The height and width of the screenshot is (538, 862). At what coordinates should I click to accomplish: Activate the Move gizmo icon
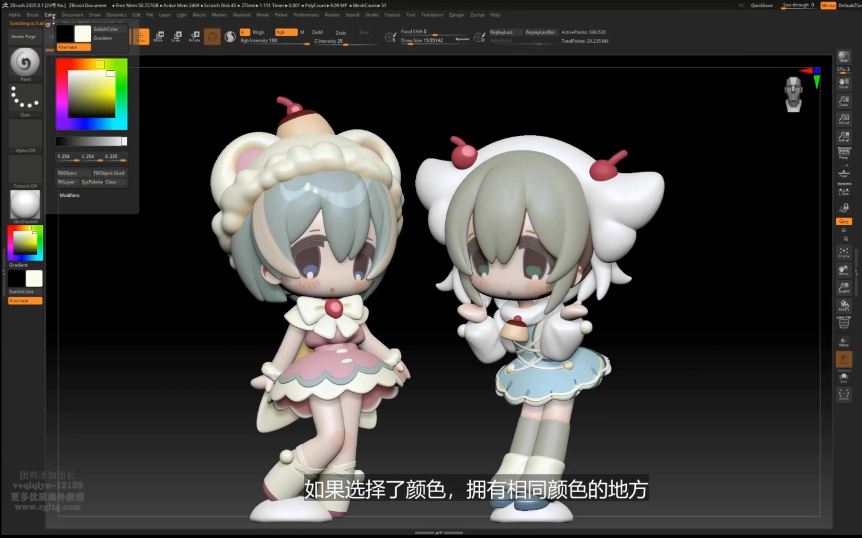(159, 36)
